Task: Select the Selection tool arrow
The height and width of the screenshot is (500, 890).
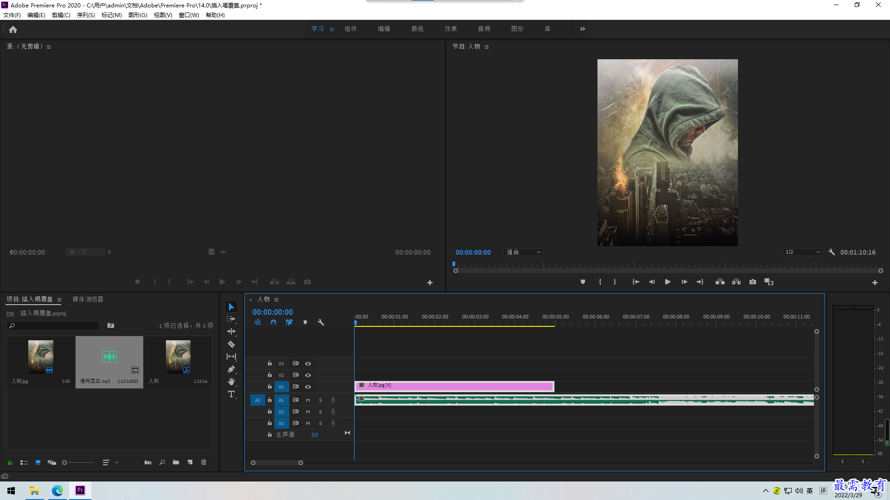Action: (231, 307)
